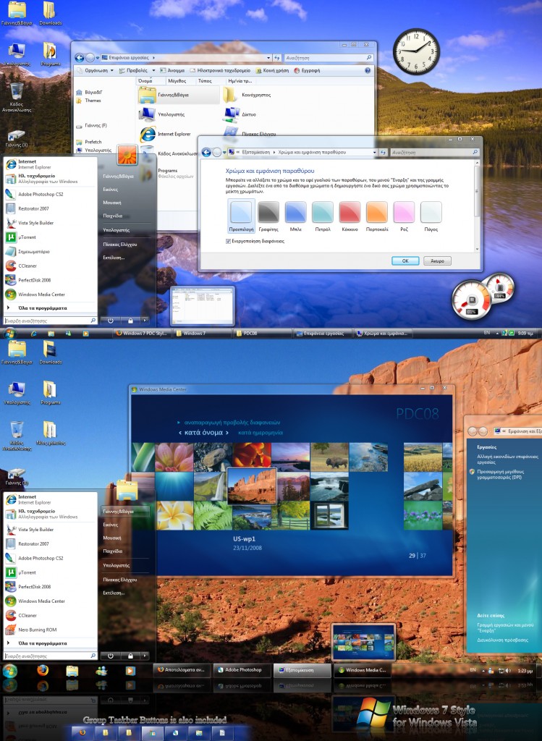This screenshot has height=741, width=542.
Task: Expand Όλα τα προγράμματα in lower Start menu
Action: point(43,643)
